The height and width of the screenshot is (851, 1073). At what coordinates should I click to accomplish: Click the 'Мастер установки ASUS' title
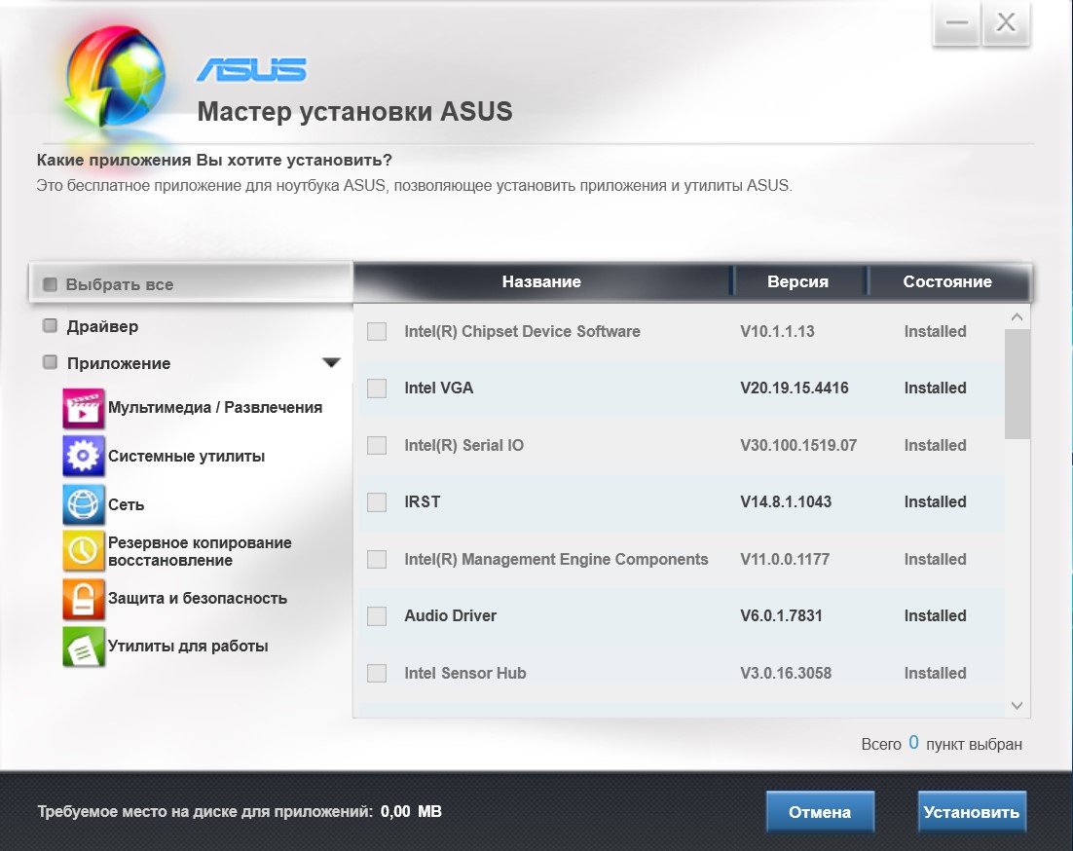(354, 112)
